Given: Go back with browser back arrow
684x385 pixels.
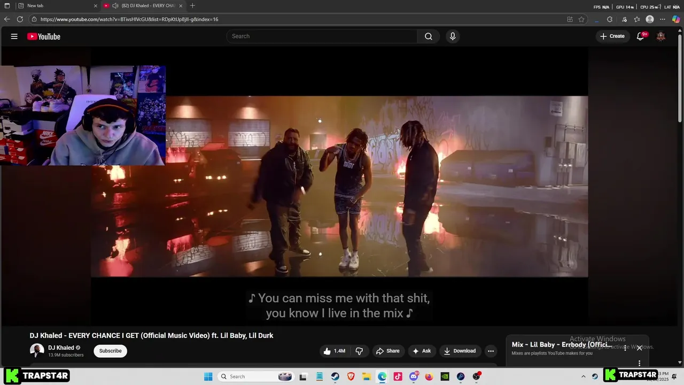Looking at the screenshot, I should coord(7,19).
